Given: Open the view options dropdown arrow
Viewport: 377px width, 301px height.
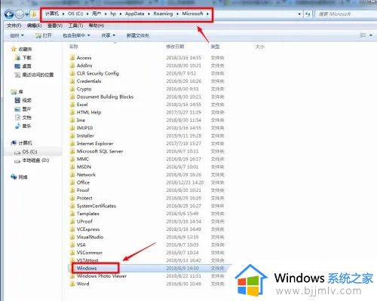Looking at the screenshot, I should click(x=371, y=35).
